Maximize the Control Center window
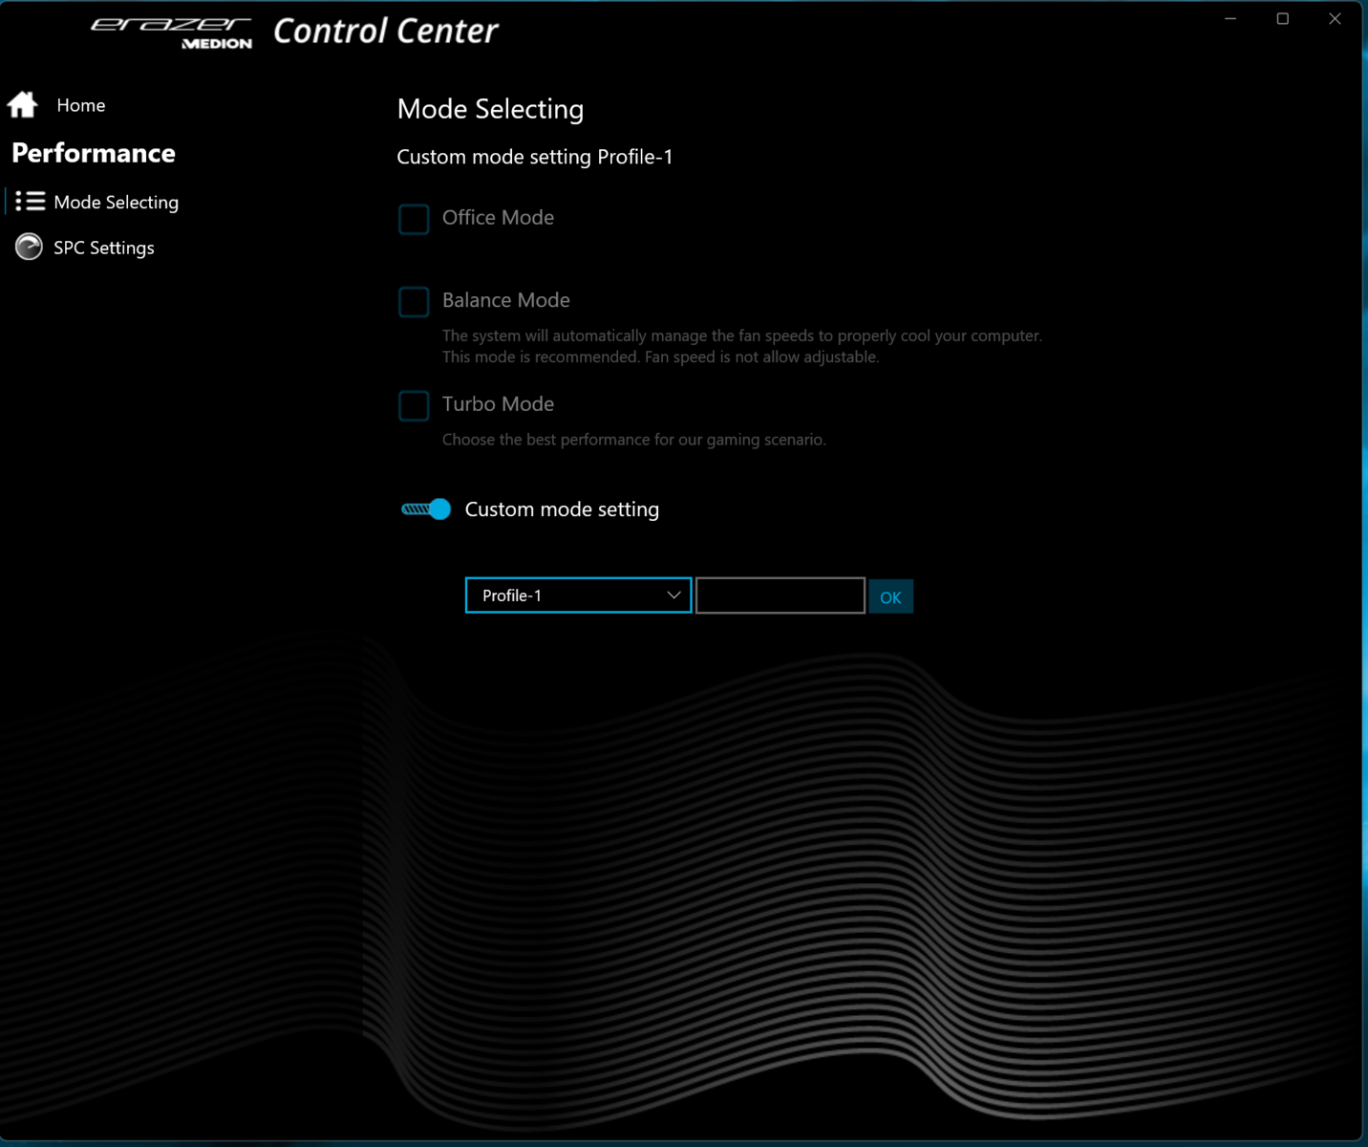The width and height of the screenshot is (1368, 1147). (1283, 19)
